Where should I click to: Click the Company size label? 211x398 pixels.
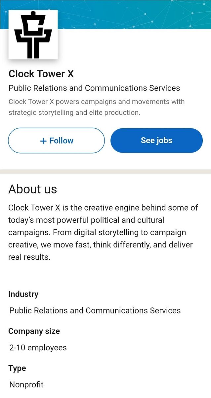coord(34,331)
